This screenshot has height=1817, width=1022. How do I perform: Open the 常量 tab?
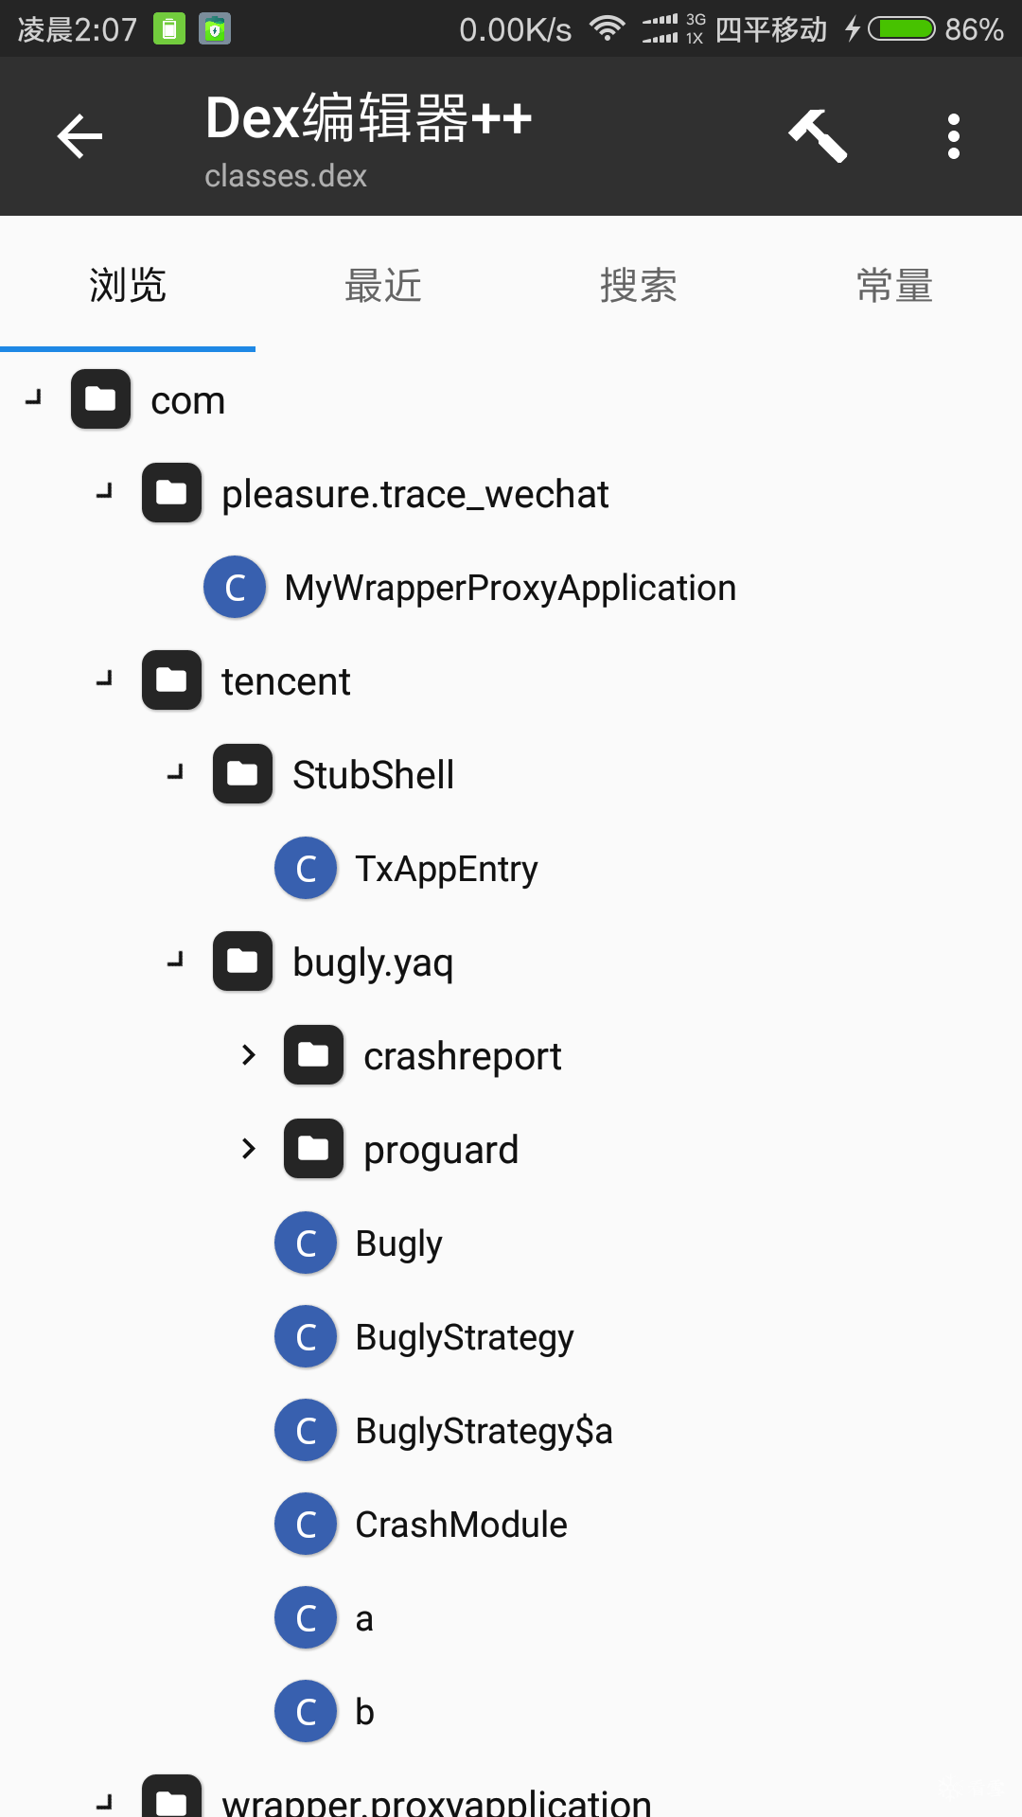click(x=894, y=285)
